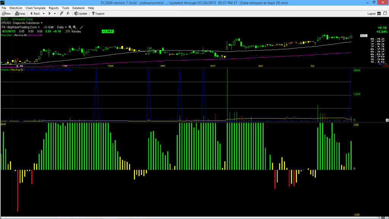Click the BOP indicator label
This screenshot has height=219, width=389.
click(x=3, y=124)
